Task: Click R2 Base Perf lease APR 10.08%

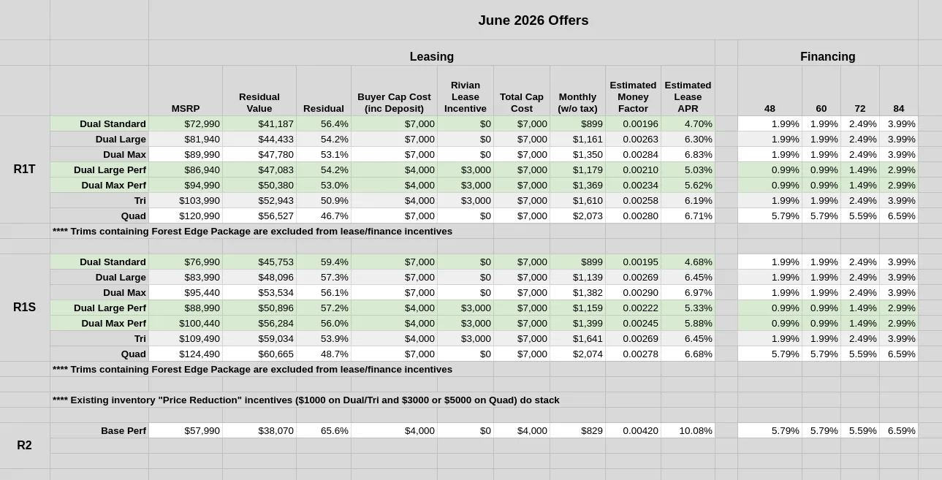Action: [688, 430]
